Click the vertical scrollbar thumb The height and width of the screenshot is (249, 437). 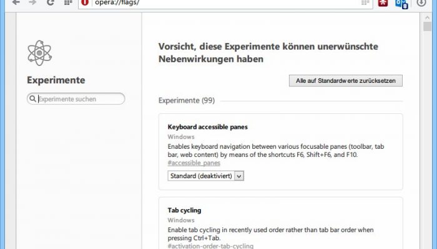coord(427,27)
